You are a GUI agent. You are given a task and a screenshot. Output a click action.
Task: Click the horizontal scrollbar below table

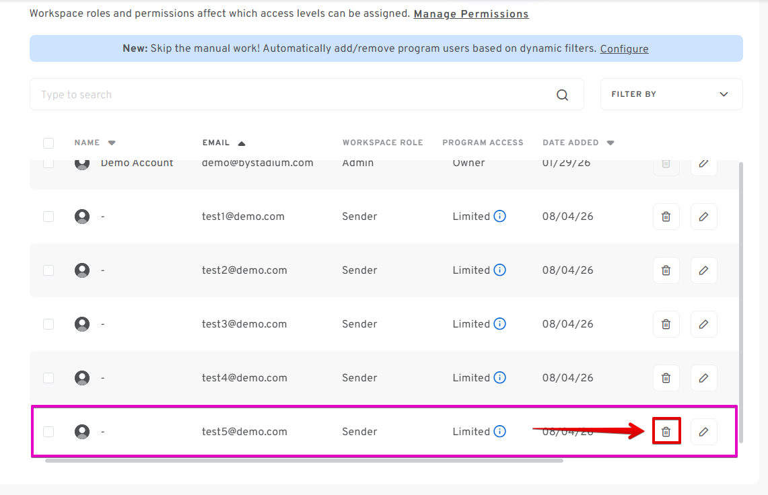click(x=304, y=460)
